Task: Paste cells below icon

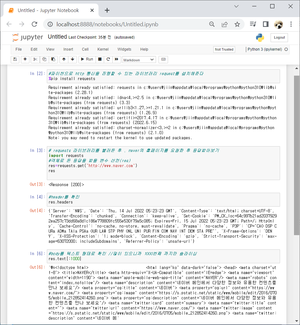Action: 53,59
